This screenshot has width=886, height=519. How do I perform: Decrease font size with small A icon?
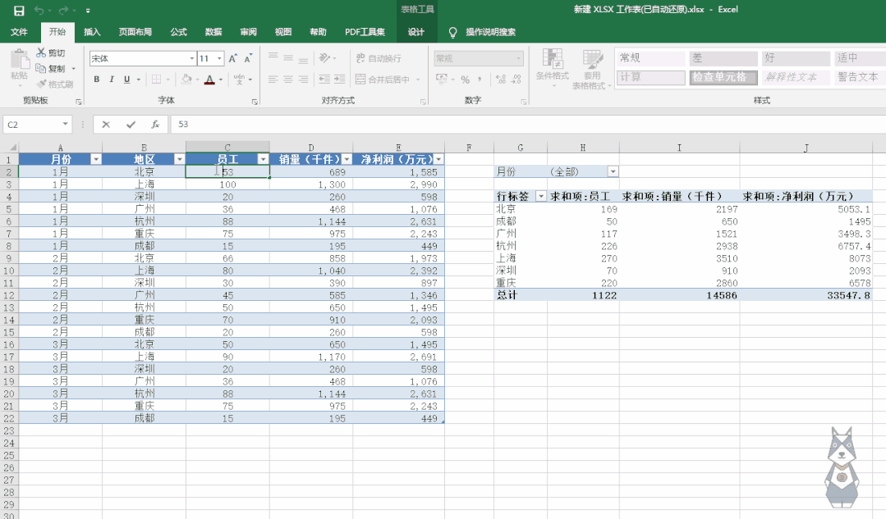248,59
